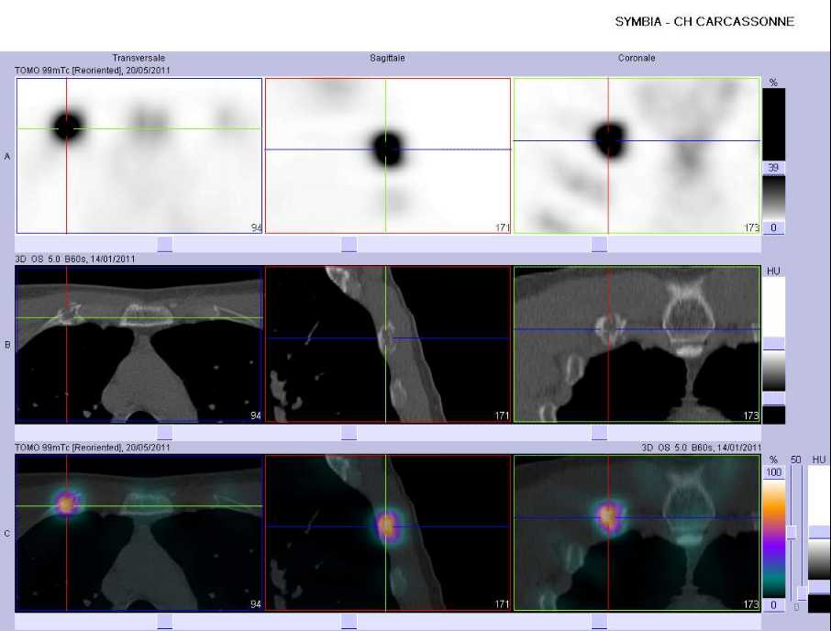The image size is (831, 631).
Task: Click the row letter C label
Action: [7, 534]
